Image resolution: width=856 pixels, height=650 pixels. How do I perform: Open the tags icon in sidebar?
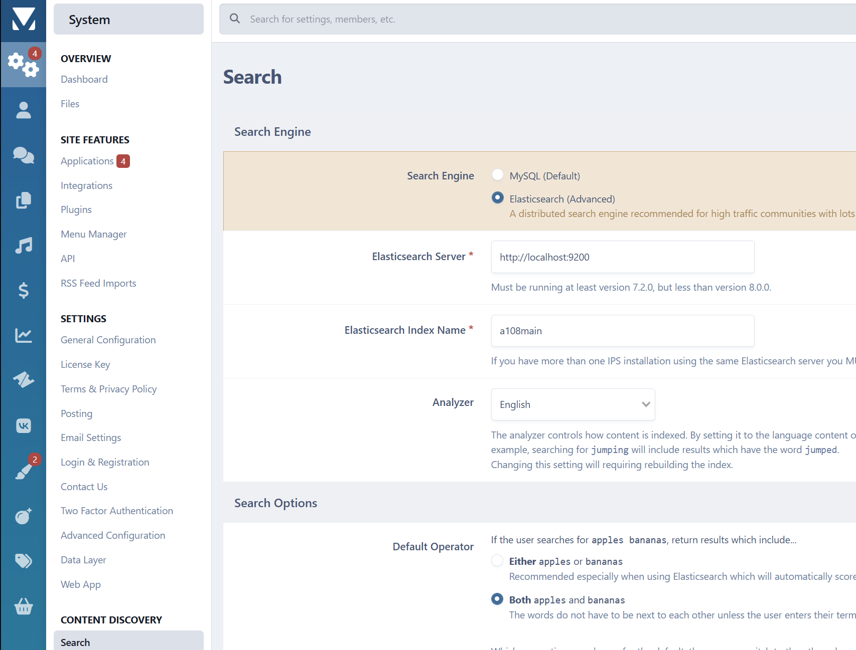click(23, 561)
